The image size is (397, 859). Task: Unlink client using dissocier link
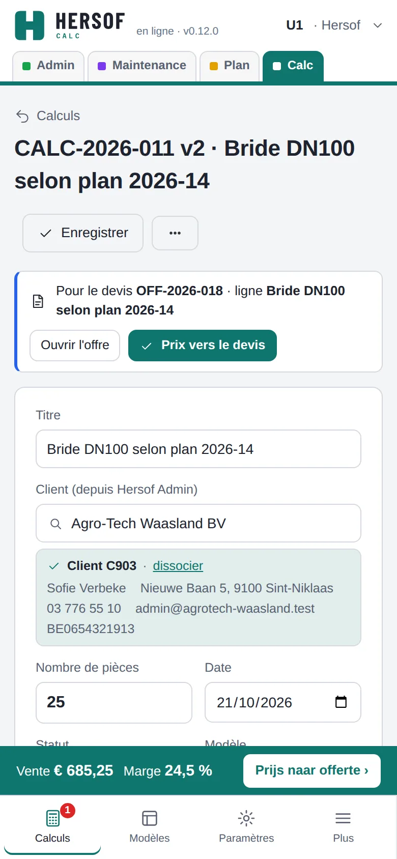(x=178, y=566)
